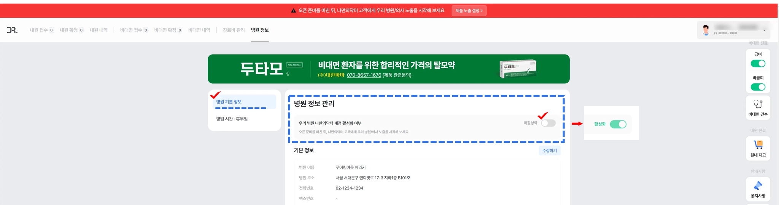Click the 전화번호 field label
The image size is (779, 205).
tap(306, 188)
